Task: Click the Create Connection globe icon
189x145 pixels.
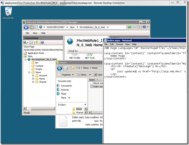Action: [25, 43]
